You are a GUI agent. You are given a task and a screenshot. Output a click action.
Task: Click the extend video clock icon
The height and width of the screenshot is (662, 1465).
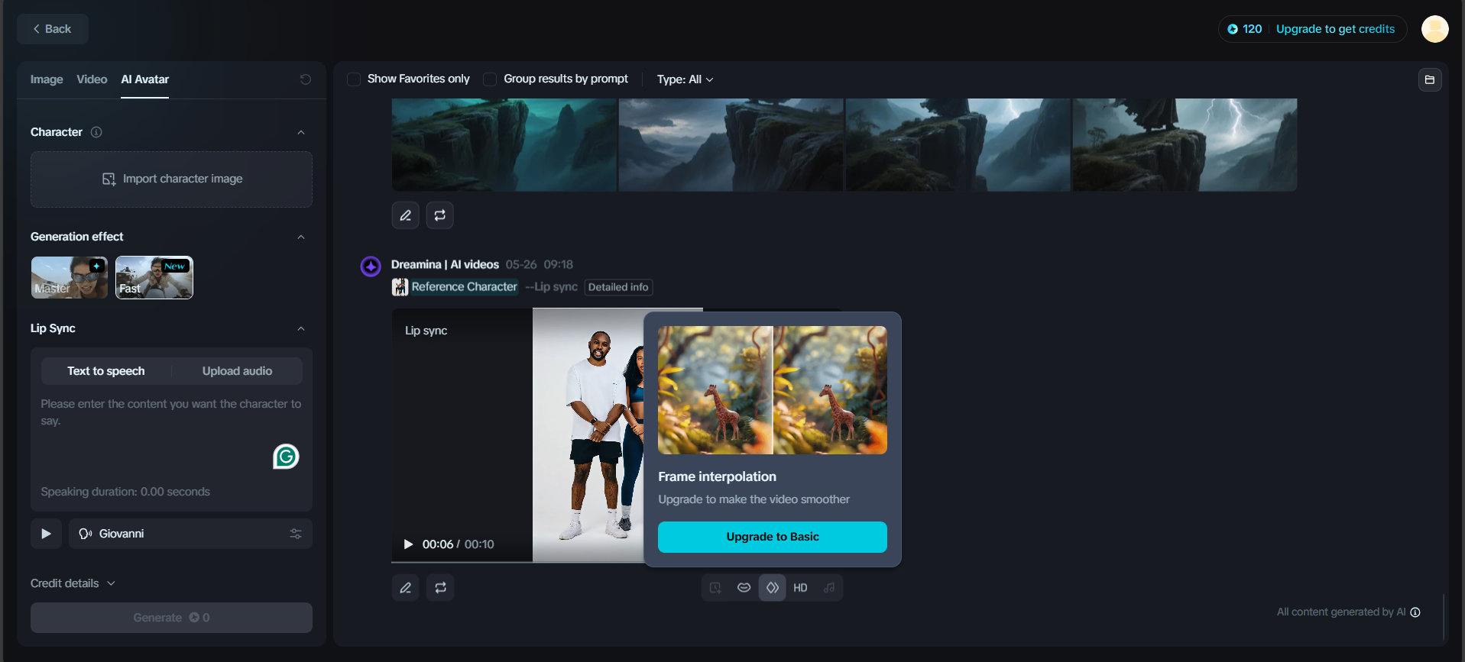click(x=715, y=588)
